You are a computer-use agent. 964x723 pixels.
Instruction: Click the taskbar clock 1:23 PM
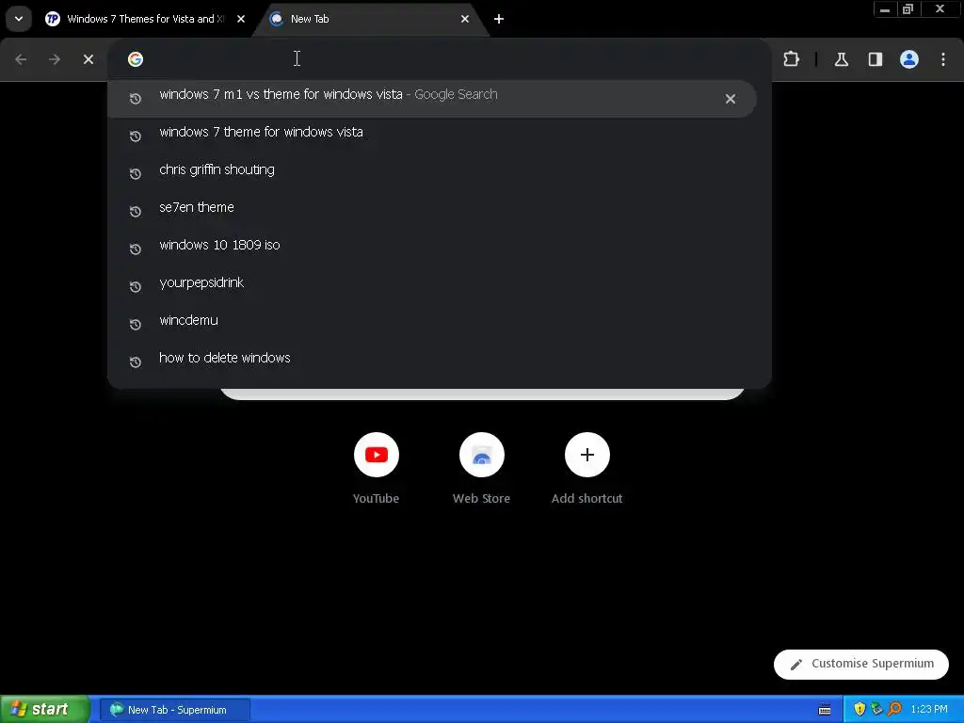(x=929, y=710)
